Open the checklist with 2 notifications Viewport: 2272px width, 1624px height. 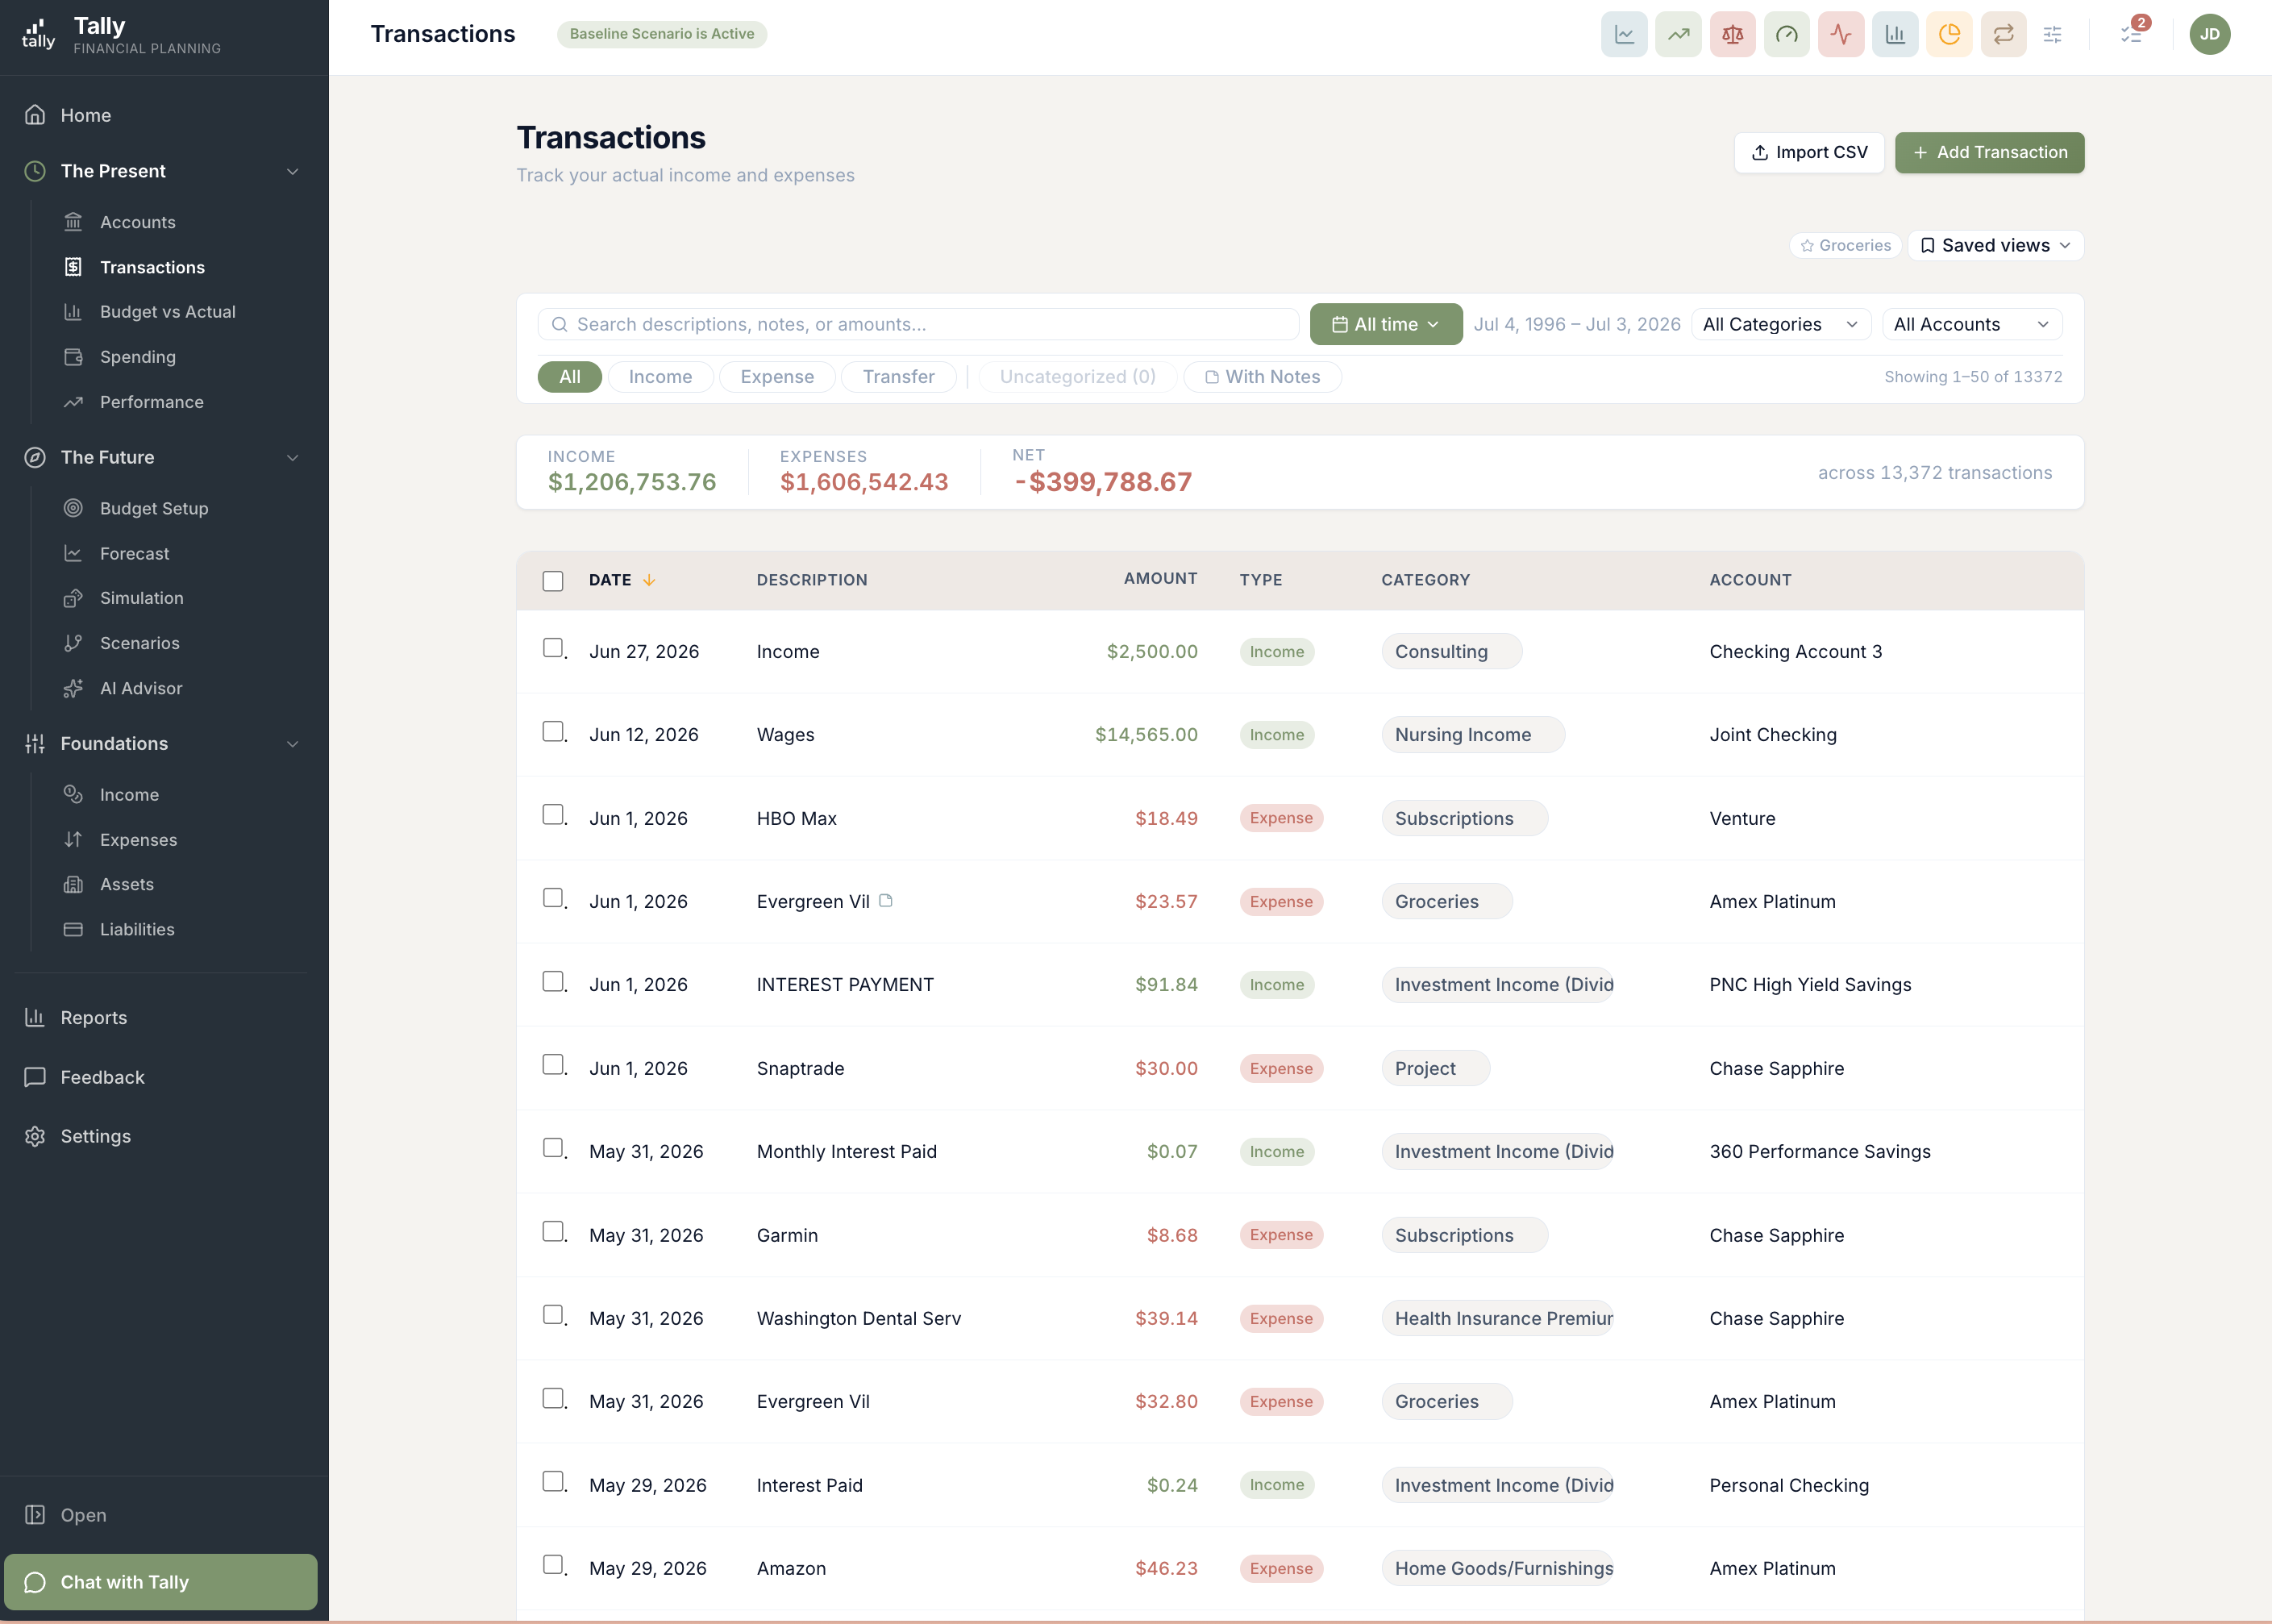[2131, 34]
